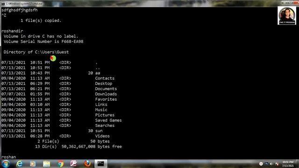Click the 'Links' directory entry
Image resolution: width=299 pixels, height=168 pixels.
click(101, 105)
